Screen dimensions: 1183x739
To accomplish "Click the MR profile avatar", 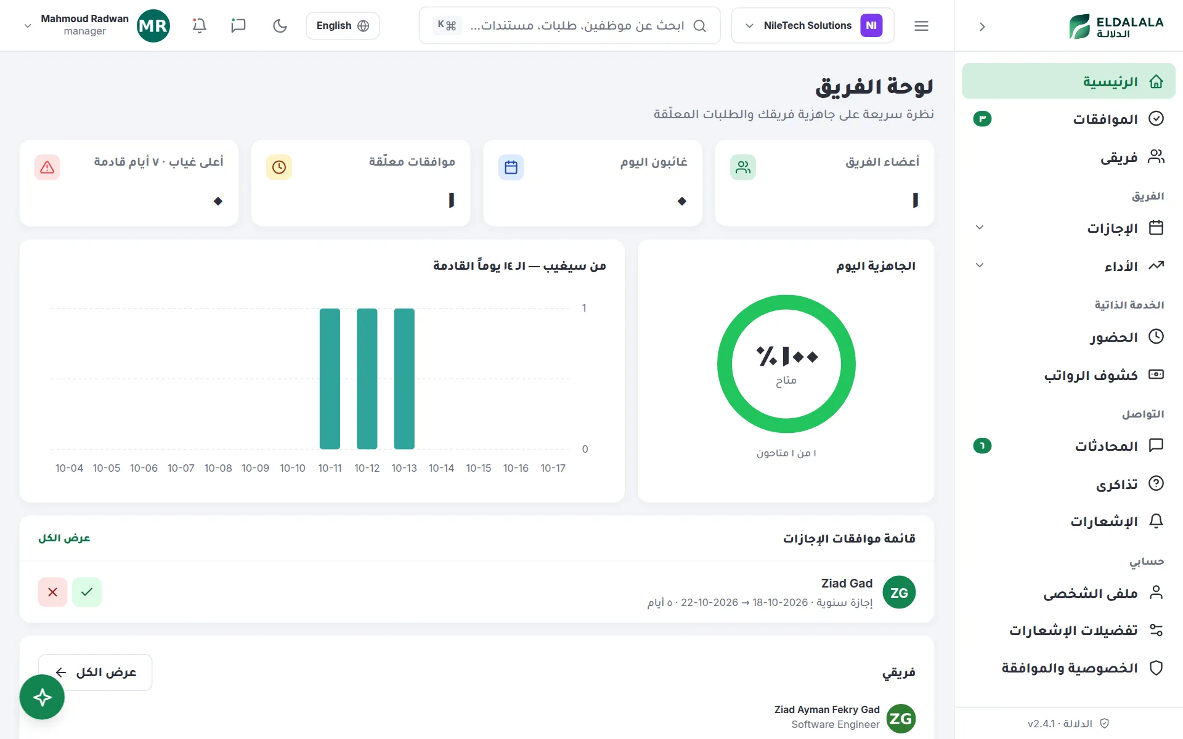I will coord(153,25).
